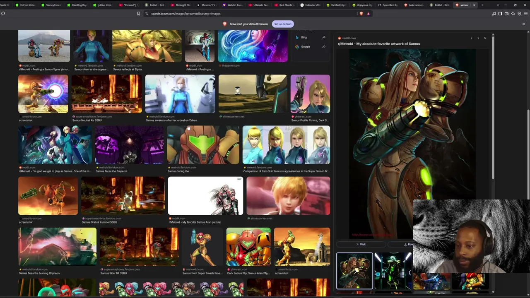
Task: Click Set as default button
Action: [x=283, y=24]
